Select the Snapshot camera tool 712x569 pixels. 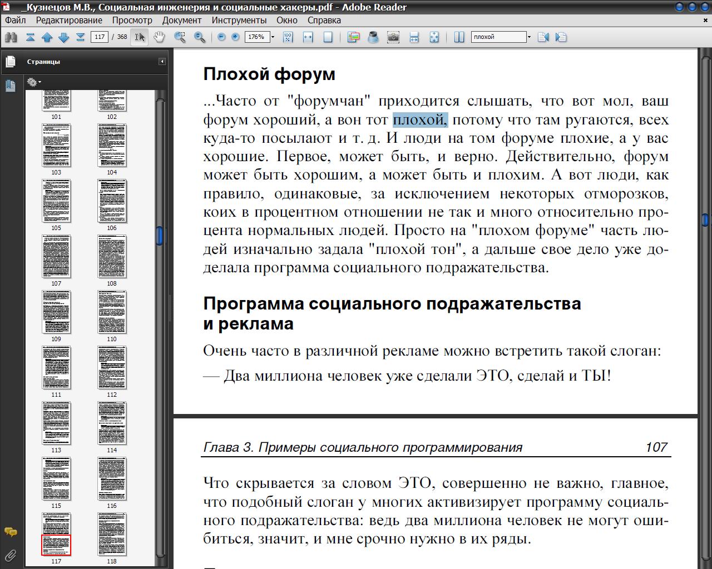pyautogui.click(x=393, y=37)
